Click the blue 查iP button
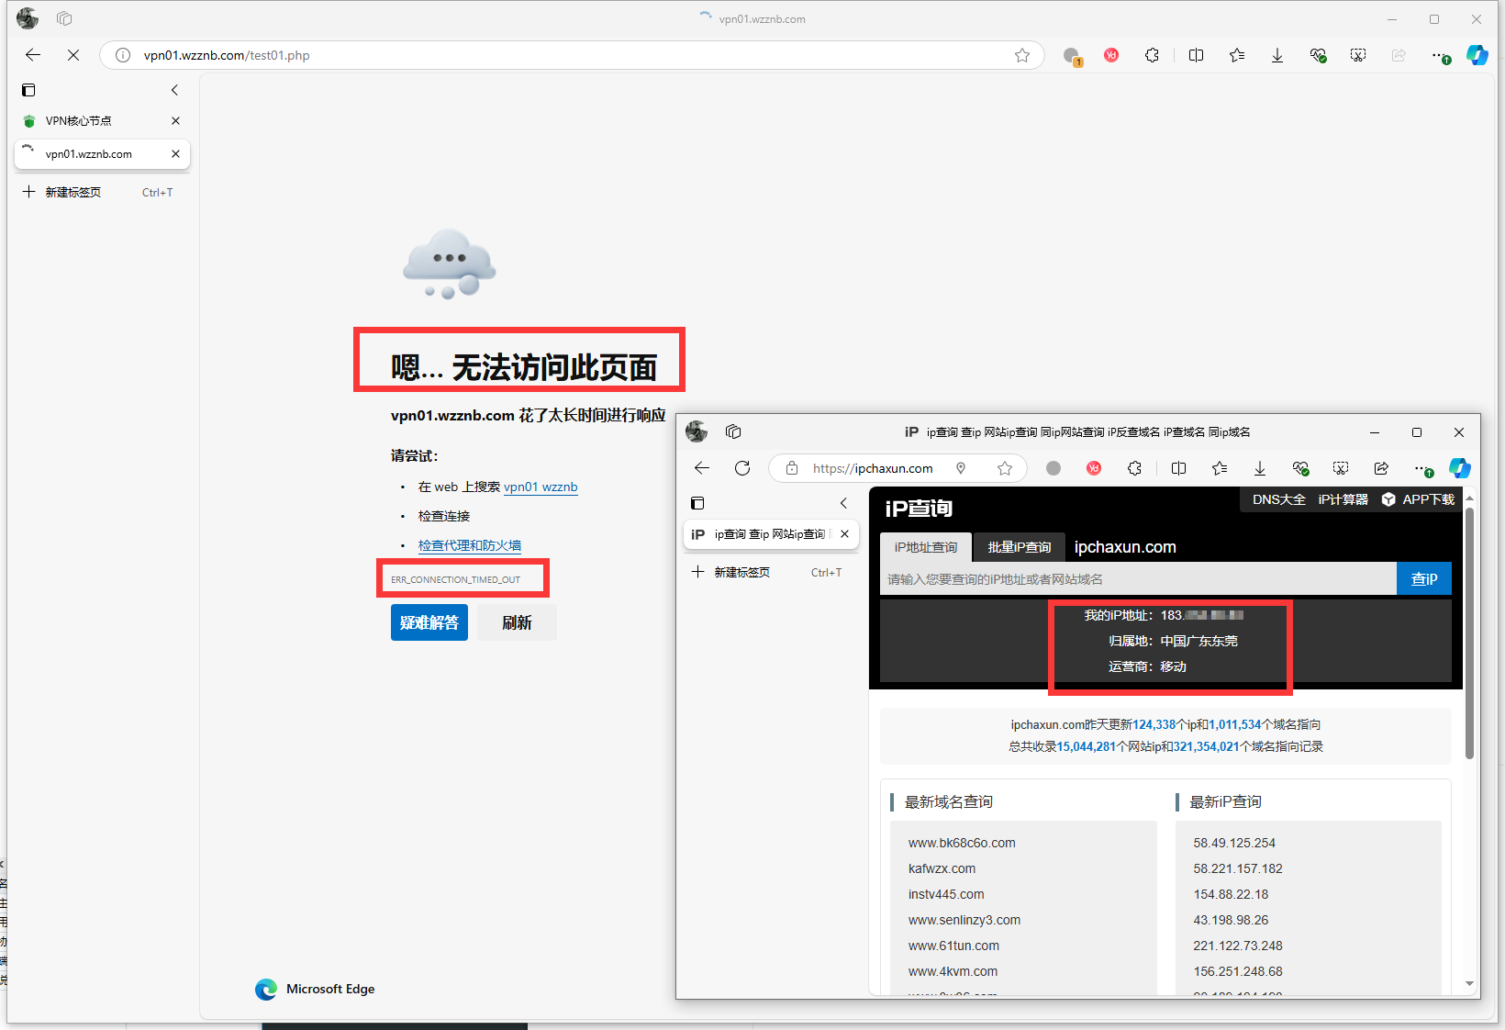 coord(1423,578)
